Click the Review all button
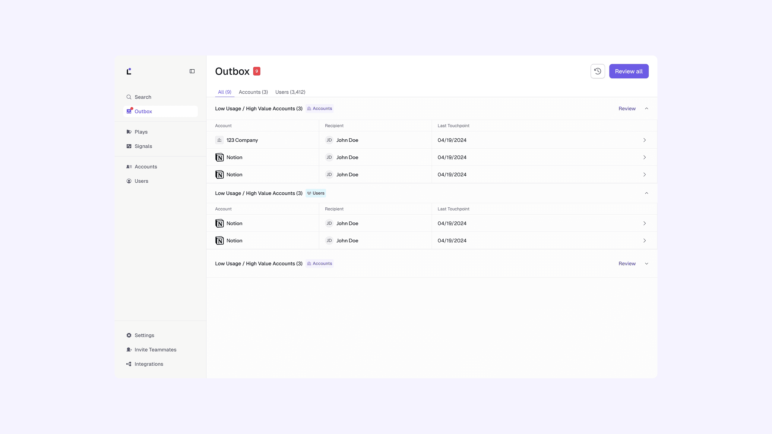Image resolution: width=772 pixels, height=434 pixels. (x=628, y=71)
